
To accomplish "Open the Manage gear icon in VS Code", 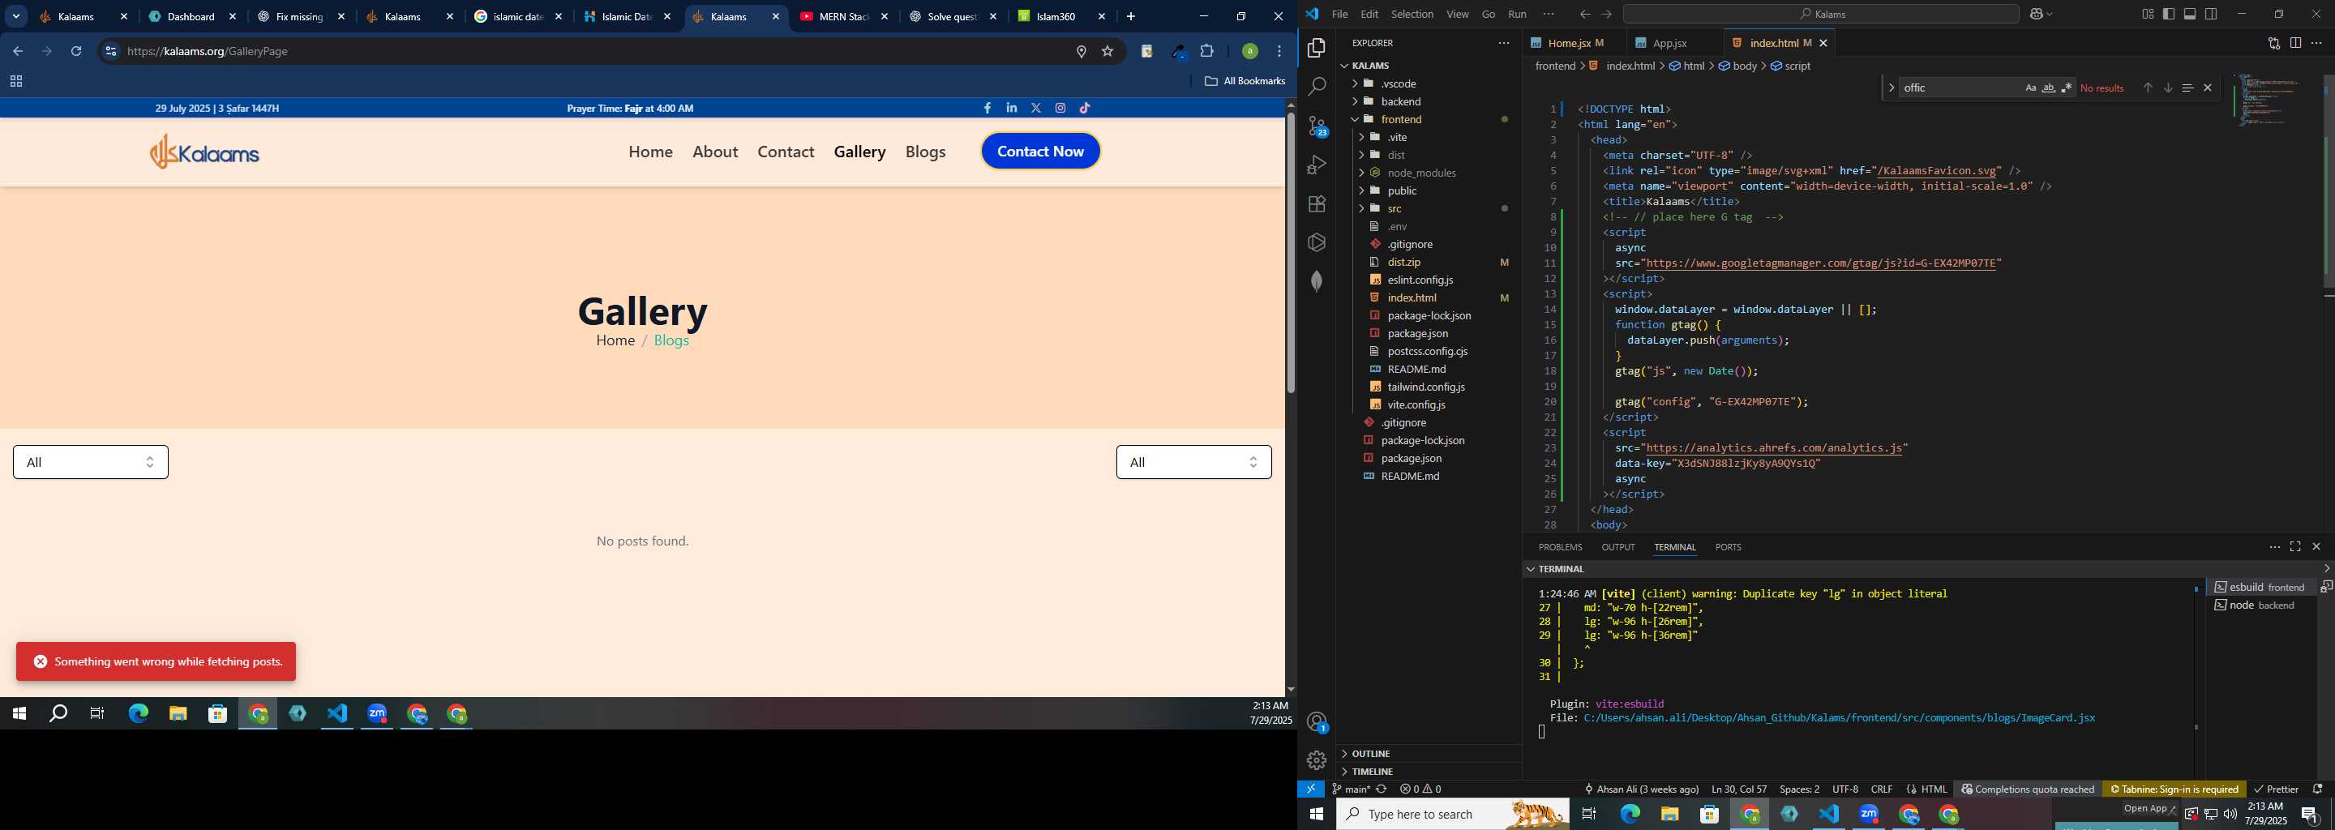I will coord(1316,760).
